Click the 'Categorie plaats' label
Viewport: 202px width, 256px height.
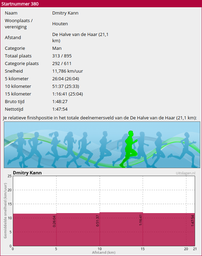click(x=22, y=64)
